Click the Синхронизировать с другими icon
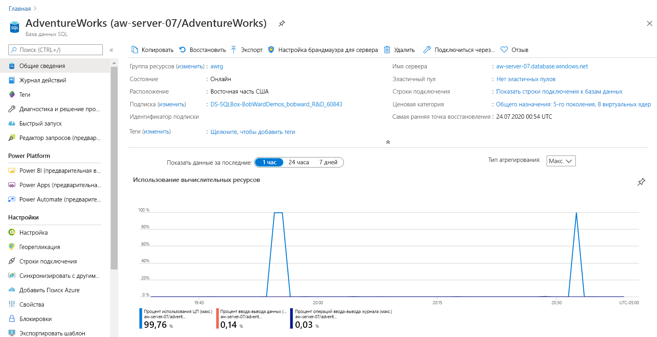Screen dimensions: 657x337 pyautogui.click(x=12, y=275)
